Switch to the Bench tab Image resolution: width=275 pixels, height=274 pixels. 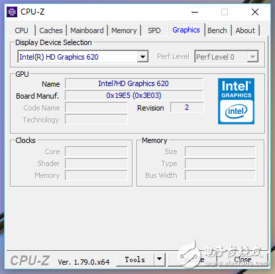pos(217,30)
